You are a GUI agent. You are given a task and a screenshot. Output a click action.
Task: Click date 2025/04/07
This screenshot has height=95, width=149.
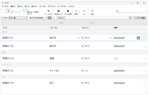pos(119,71)
